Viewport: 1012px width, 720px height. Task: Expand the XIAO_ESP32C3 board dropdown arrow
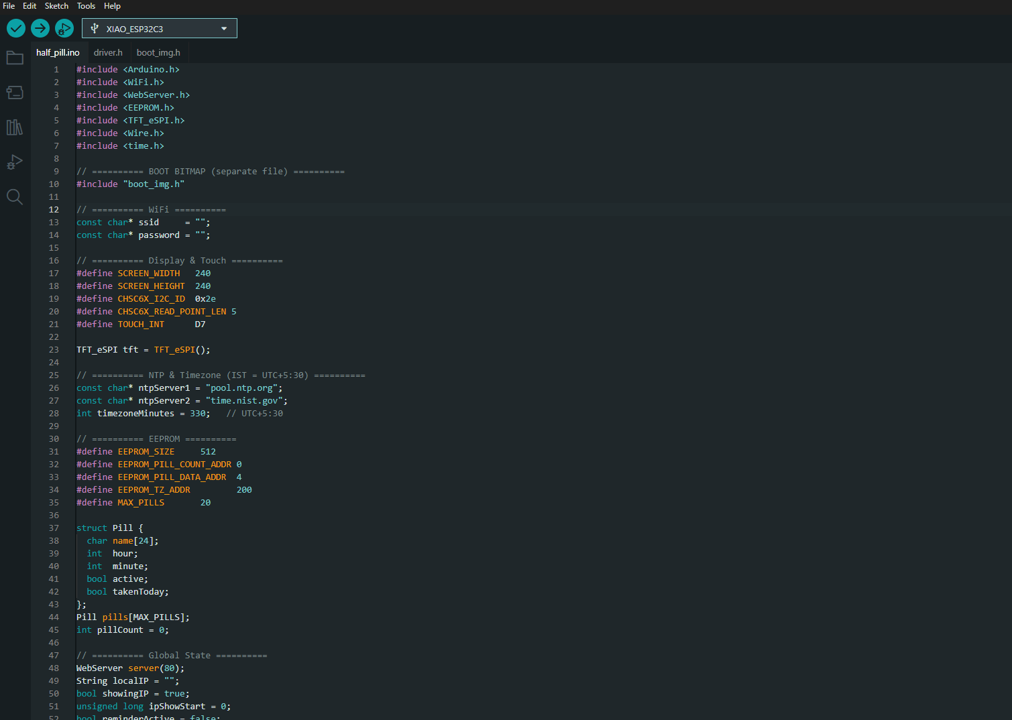coord(224,28)
